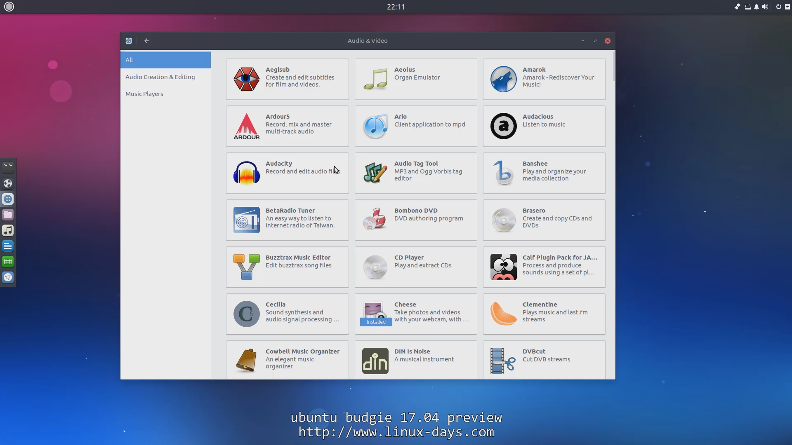Click "Play and extract CDs" text
This screenshot has width=792, height=445.
[x=423, y=265]
